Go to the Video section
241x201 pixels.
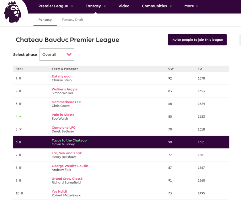pos(124,6)
